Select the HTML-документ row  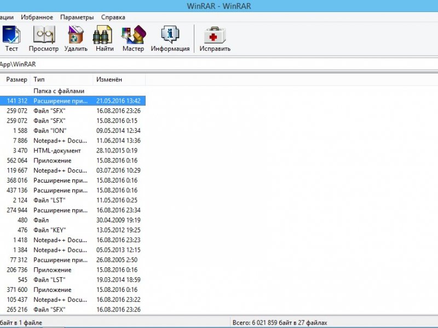[x=73, y=151]
